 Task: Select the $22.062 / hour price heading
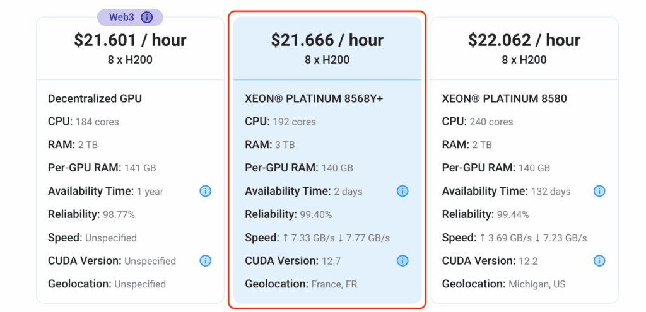click(524, 40)
